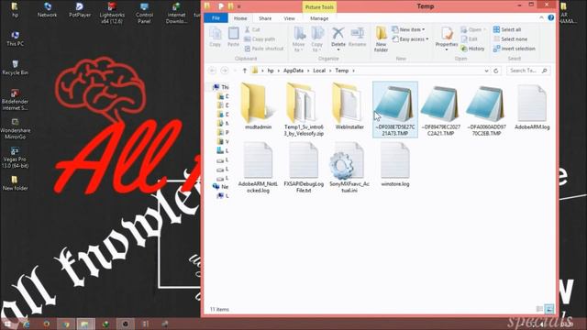Click Select none in the ribbon

(x=510, y=38)
